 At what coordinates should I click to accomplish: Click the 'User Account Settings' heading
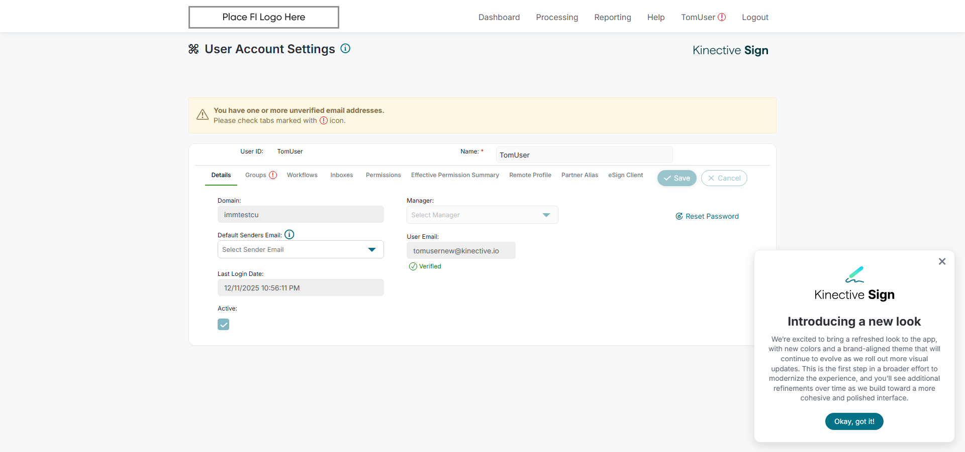coord(270,49)
